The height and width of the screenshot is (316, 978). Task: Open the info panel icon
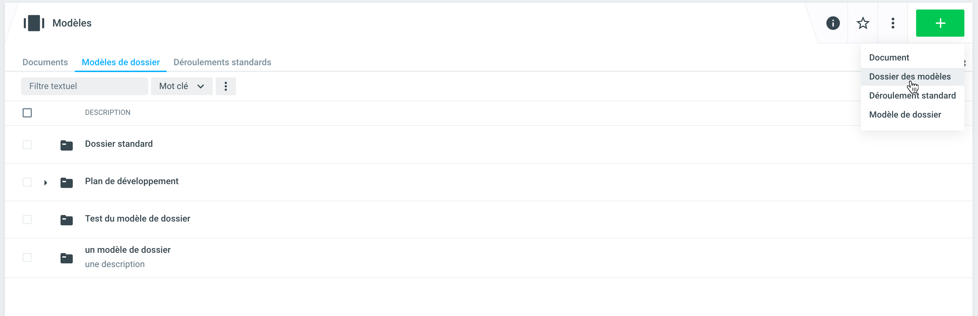[832, 23]
